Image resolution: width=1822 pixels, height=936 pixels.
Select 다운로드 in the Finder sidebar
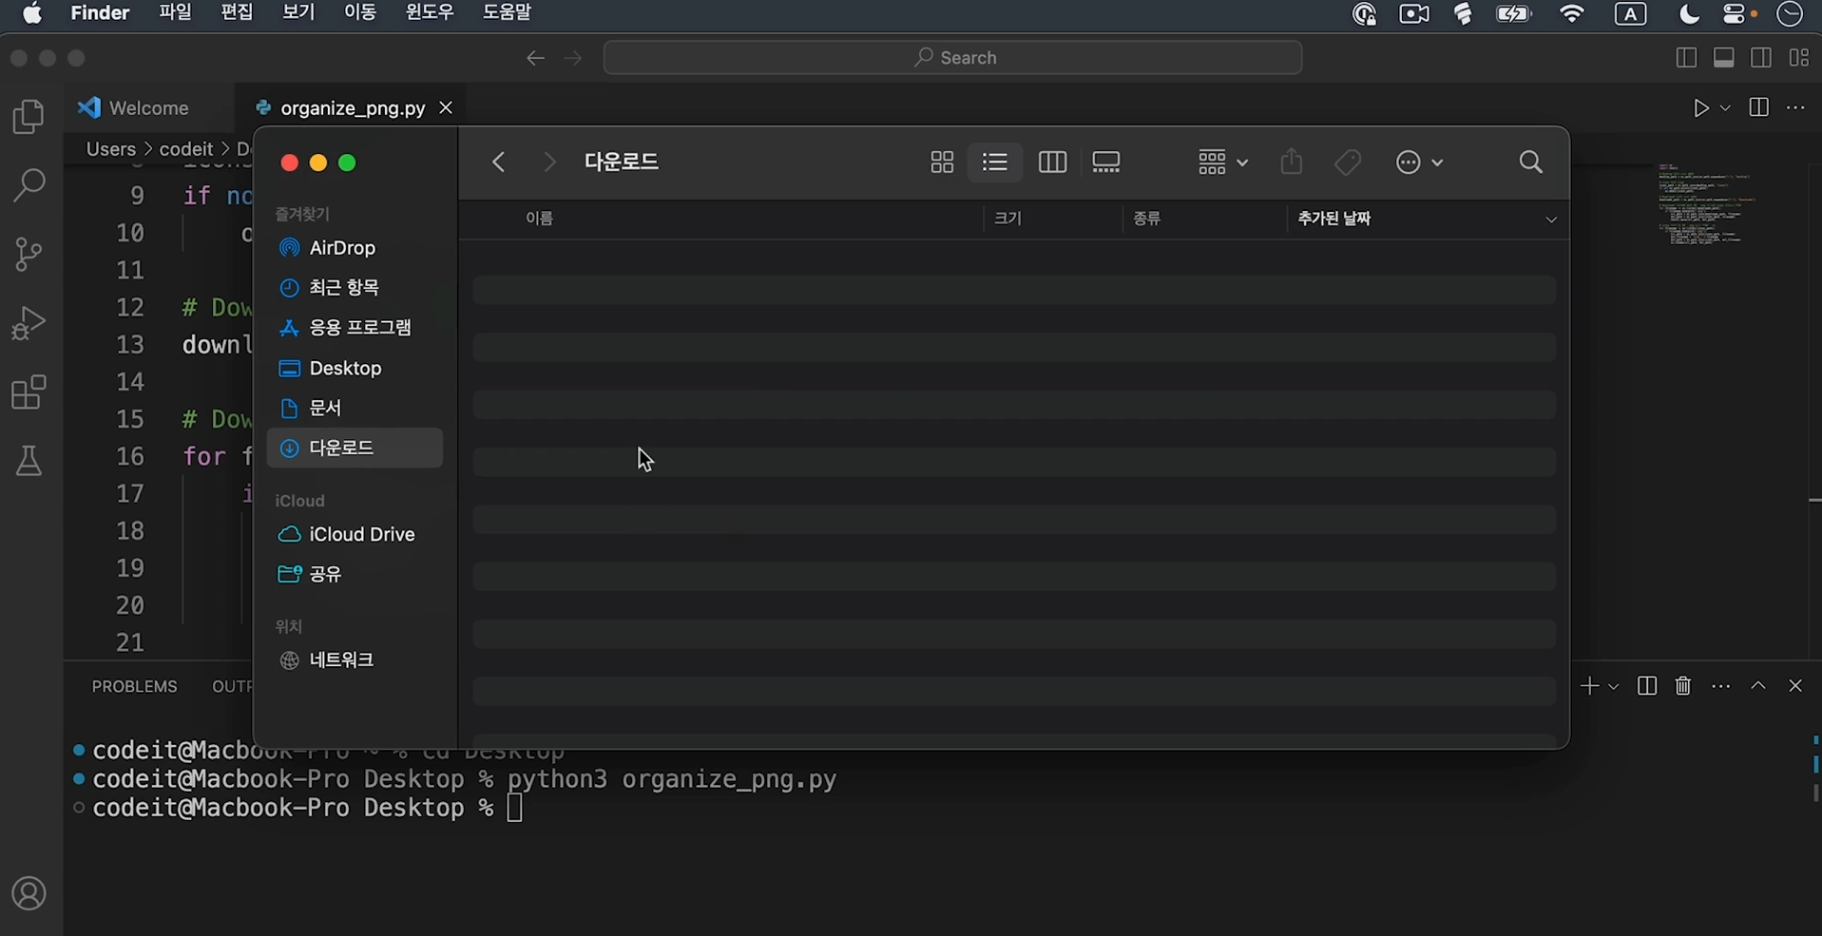coord(355,448)
